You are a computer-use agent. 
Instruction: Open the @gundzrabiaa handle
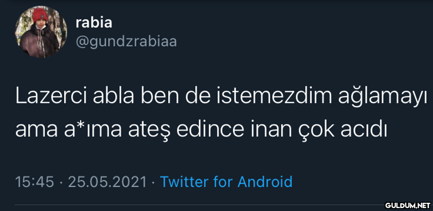[126, 42]
